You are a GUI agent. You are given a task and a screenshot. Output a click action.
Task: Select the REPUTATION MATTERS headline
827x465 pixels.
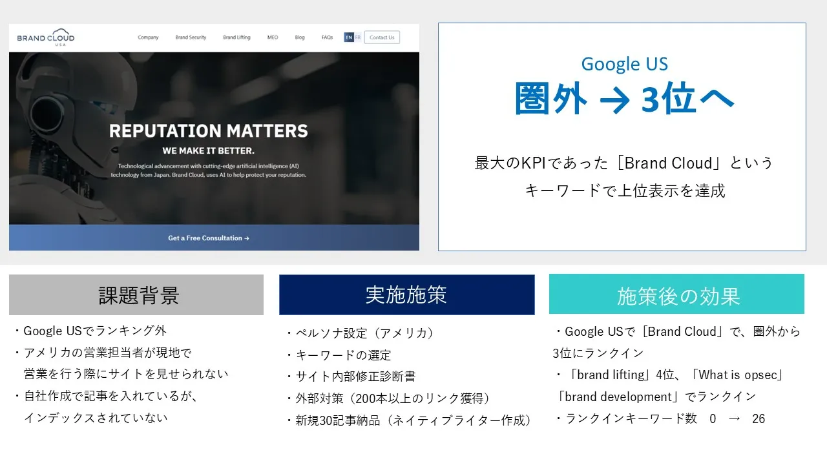tap(208, 131)
